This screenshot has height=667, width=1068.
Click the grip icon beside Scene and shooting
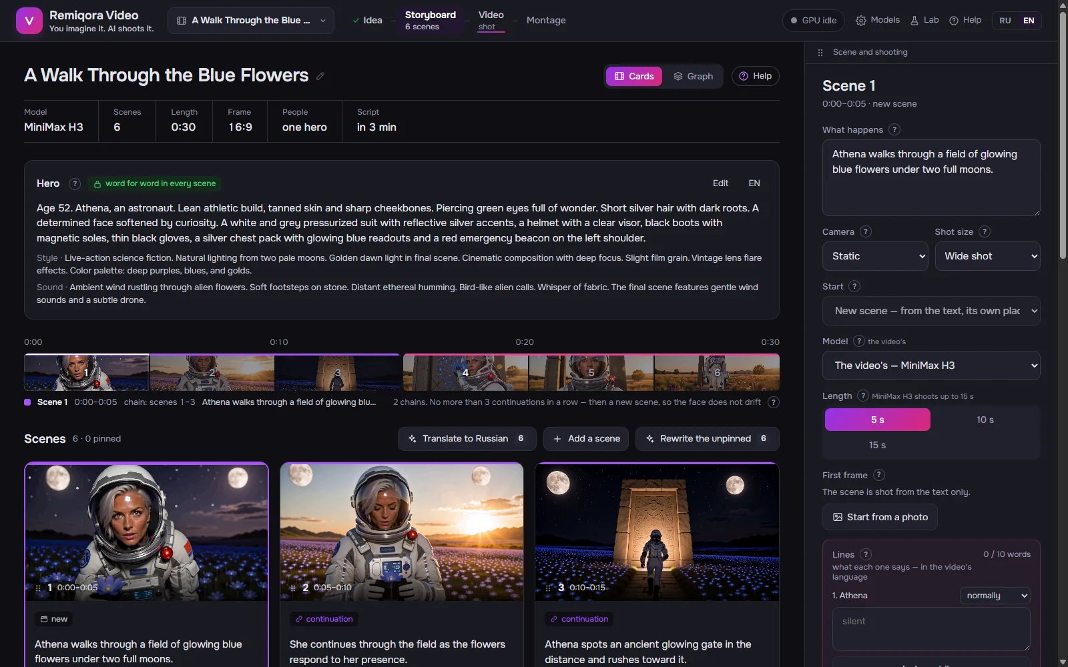point(820,52)
